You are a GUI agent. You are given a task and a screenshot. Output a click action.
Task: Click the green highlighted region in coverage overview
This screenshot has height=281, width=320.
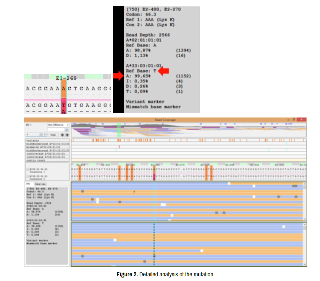coord(119,130)
